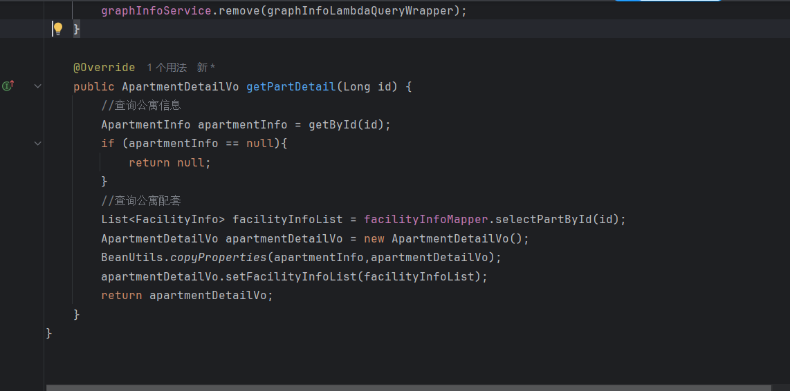Collapse the if apartmentInfo null block
This screenshot has width=790, height=391.
37,144
